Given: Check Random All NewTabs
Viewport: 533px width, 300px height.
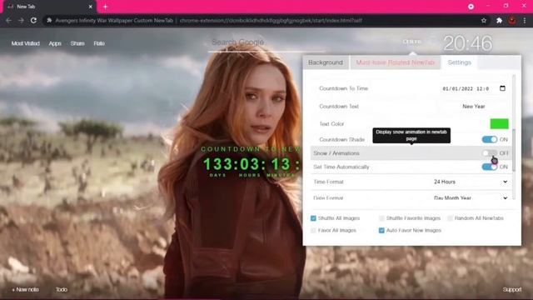Looking at the screenshot, I should click(450, 218).
